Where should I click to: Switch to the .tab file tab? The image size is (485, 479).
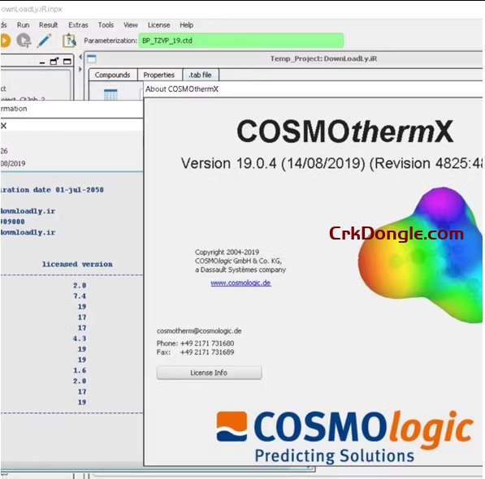[201, 75]
